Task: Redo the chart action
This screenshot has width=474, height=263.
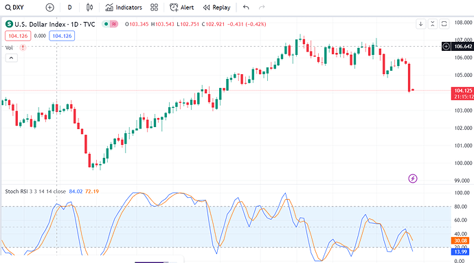Action: tap(262, 8)
